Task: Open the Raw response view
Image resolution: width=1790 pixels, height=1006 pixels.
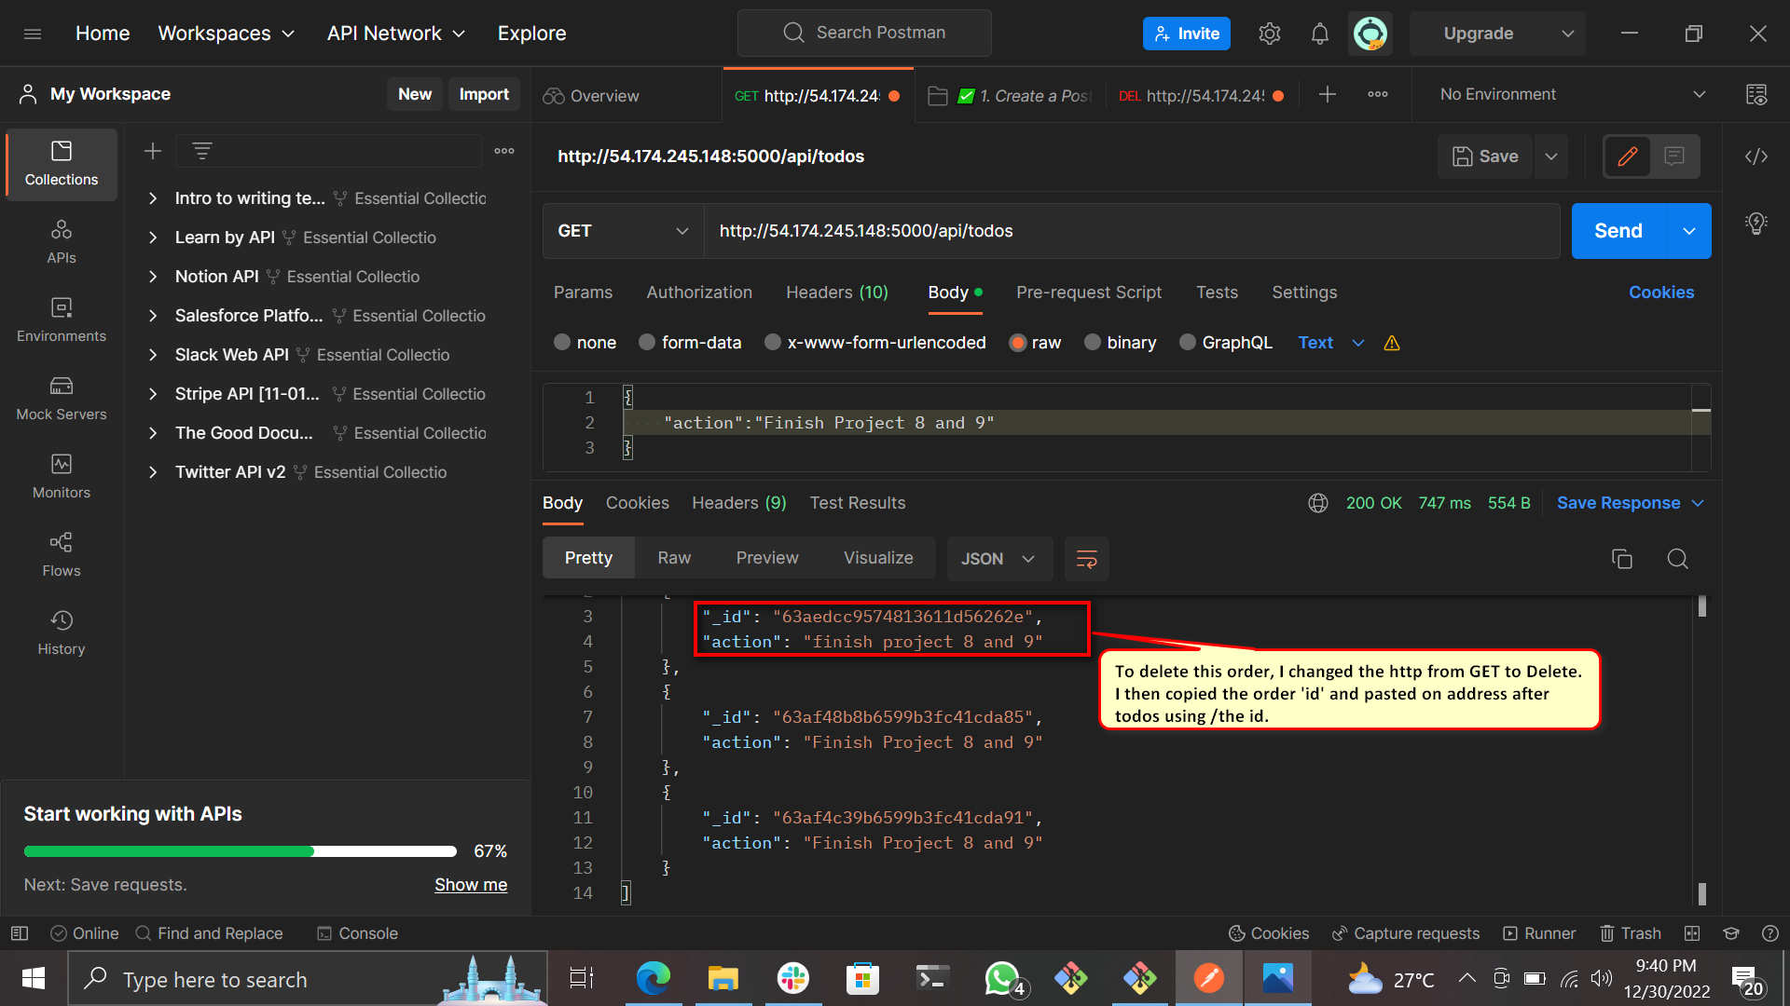Action: click(x=674, y=557)
